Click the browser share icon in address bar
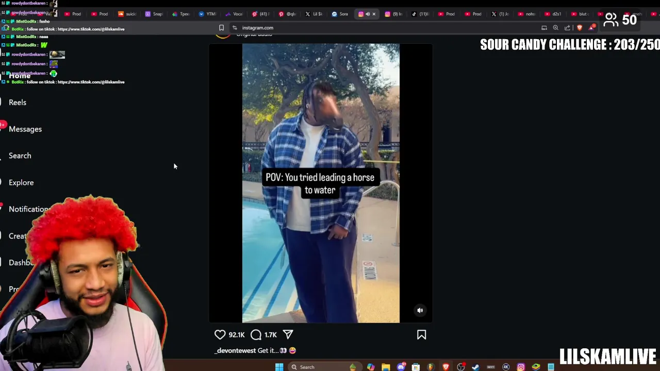The width and height of the screenshot is (660, 371). coord(567,28)
